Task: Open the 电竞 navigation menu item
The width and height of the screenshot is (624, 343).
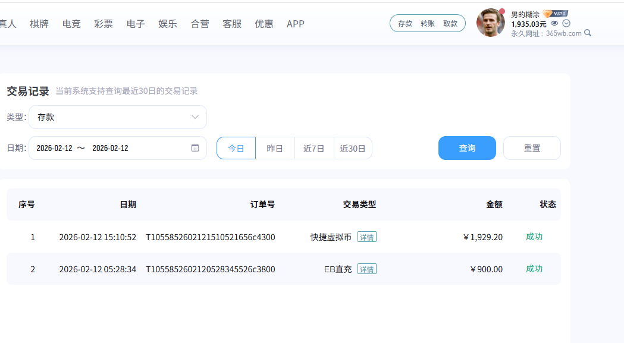Action: point(71,24)
